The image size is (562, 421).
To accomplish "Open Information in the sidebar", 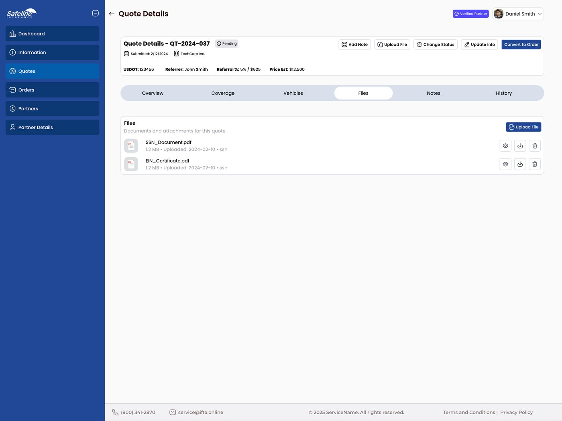I will point(52,53).
